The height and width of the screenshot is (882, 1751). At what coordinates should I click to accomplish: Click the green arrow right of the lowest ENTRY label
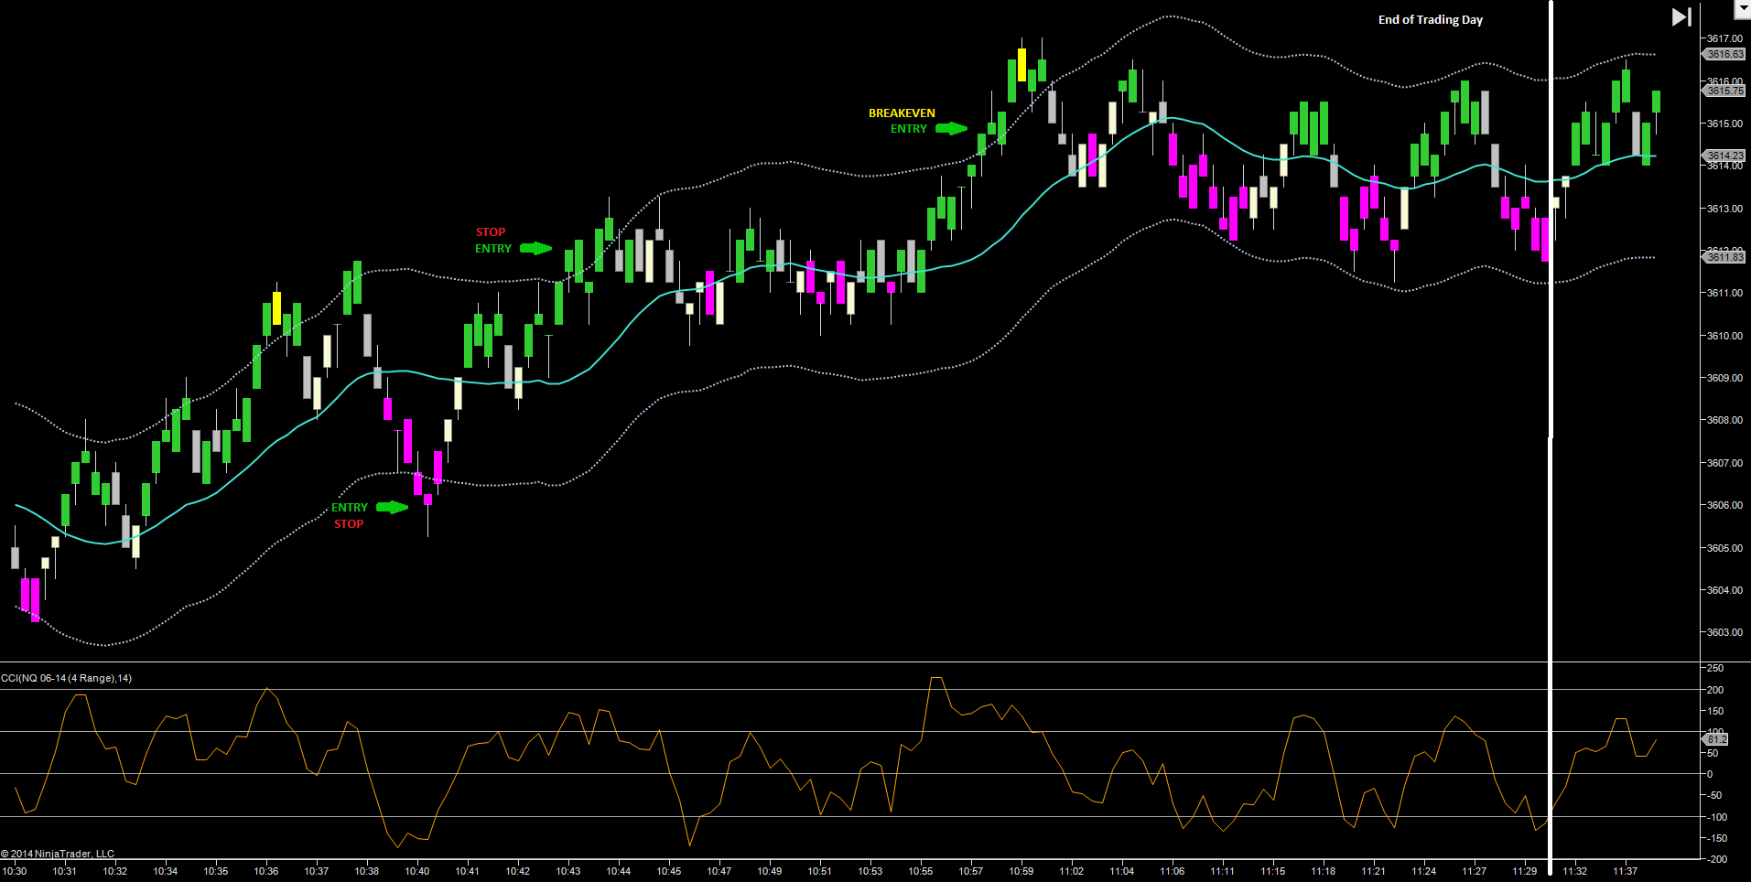coord(393,508)
